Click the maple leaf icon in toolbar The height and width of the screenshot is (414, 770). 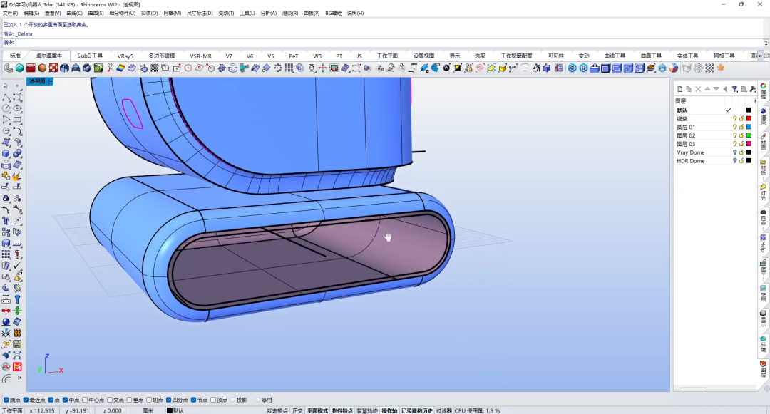[x=720, y=68]
